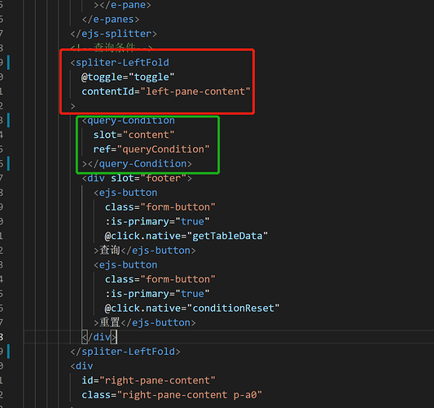Click the 查询 button label text
The height and width of the screenshot is (408, 434).
(110, 251)
